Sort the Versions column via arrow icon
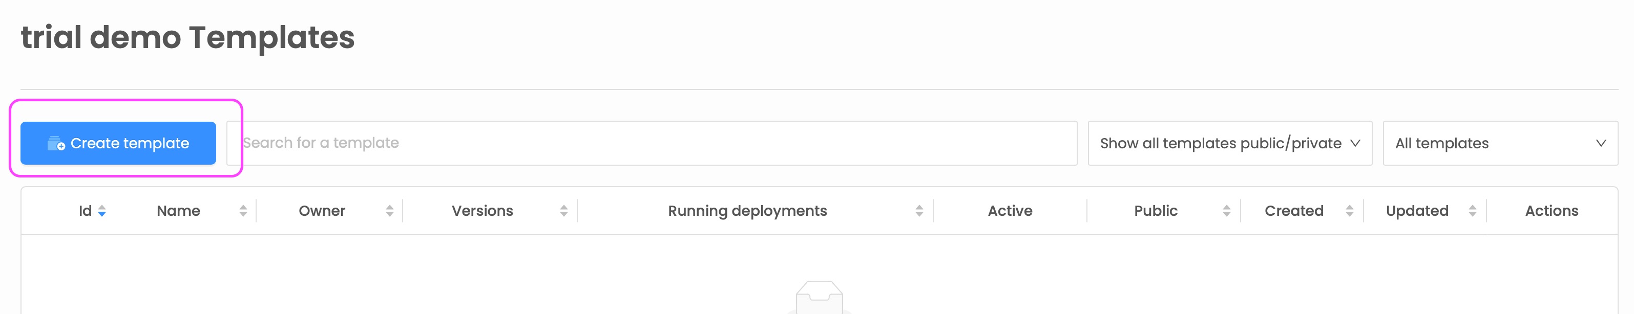This screenshot has width=1634, height=314. coord(563,211)
